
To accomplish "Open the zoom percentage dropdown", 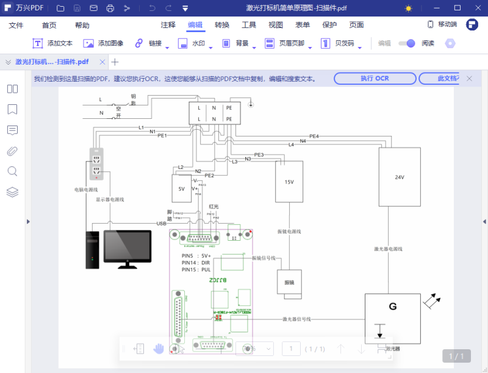I will click(x=268, y=349).
